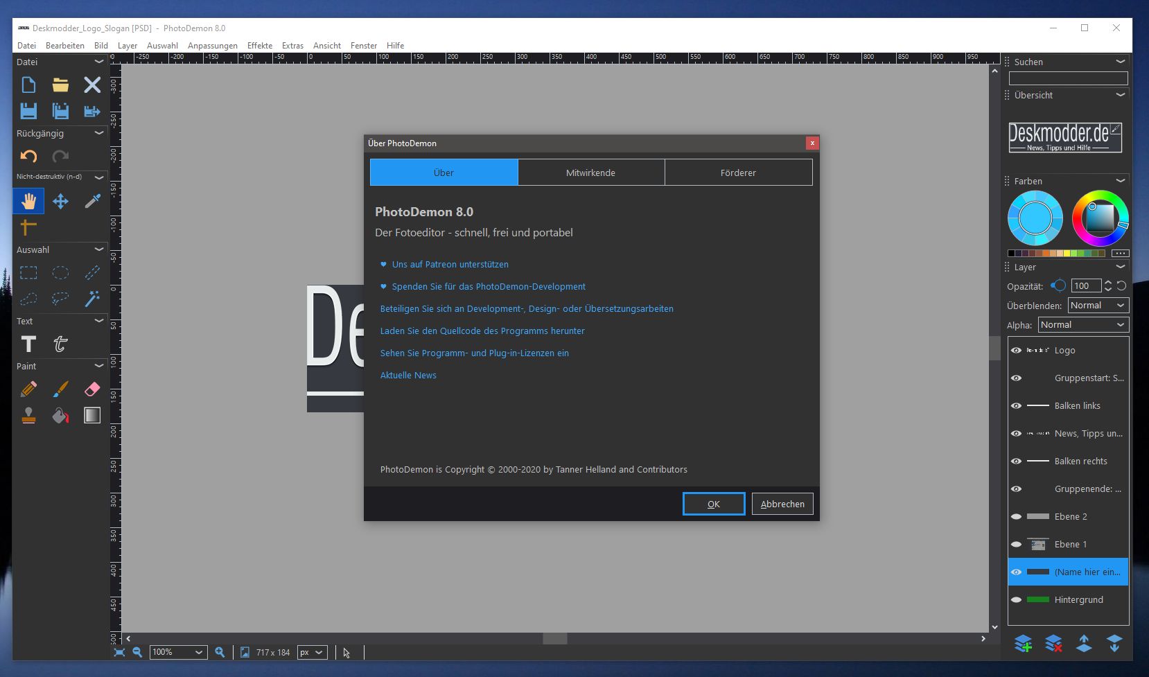Click the Save as icon

click(92, 111)
